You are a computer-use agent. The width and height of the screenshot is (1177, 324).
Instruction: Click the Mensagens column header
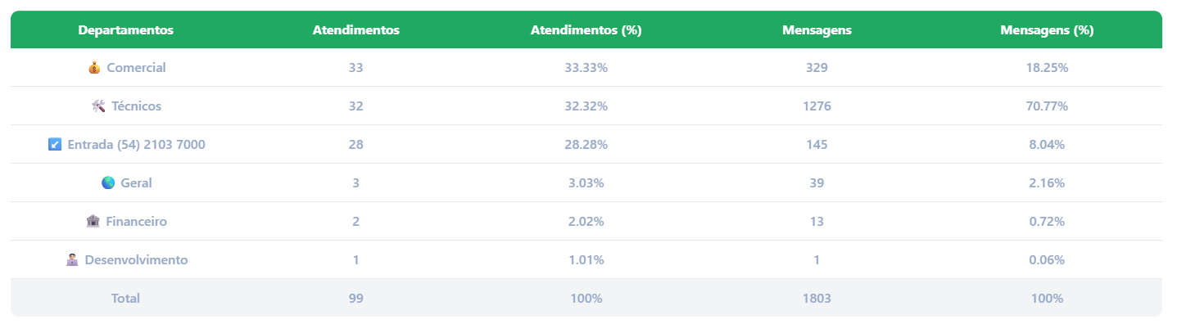tap(817, 30)
